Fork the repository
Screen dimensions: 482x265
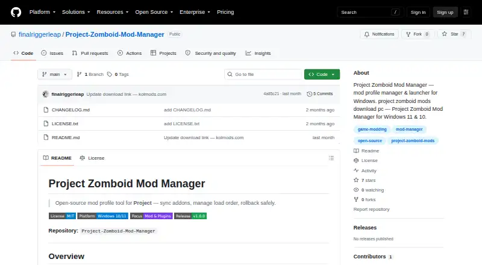(x=418, y=34)
